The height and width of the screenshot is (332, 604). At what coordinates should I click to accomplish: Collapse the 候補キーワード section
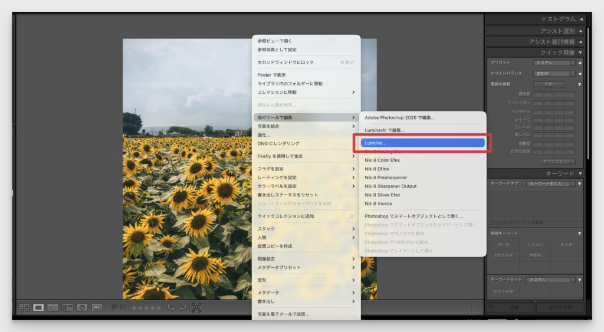[x=580, y=234]
